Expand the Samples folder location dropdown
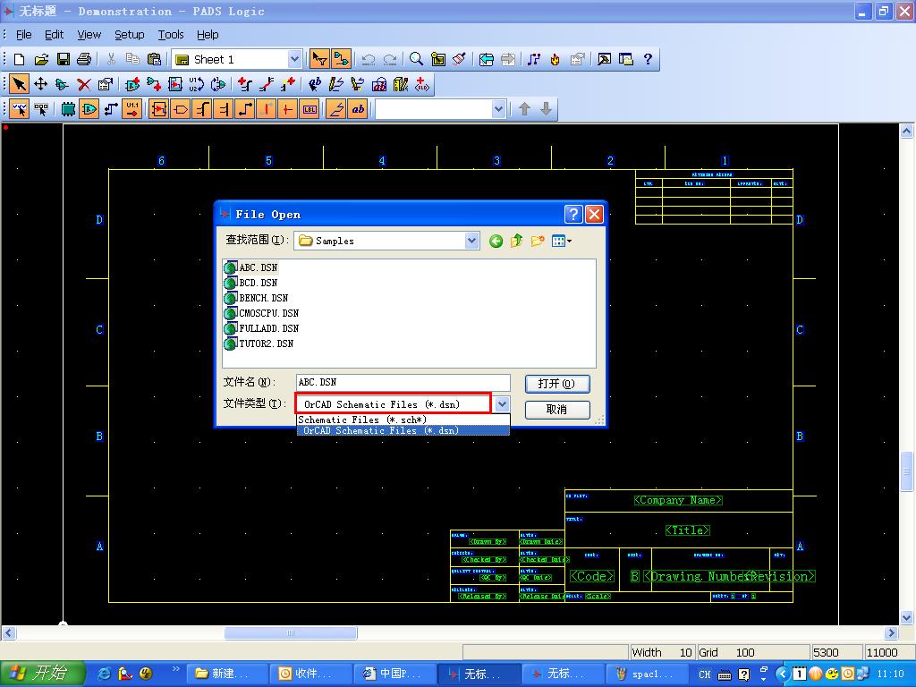 [471, 241]
